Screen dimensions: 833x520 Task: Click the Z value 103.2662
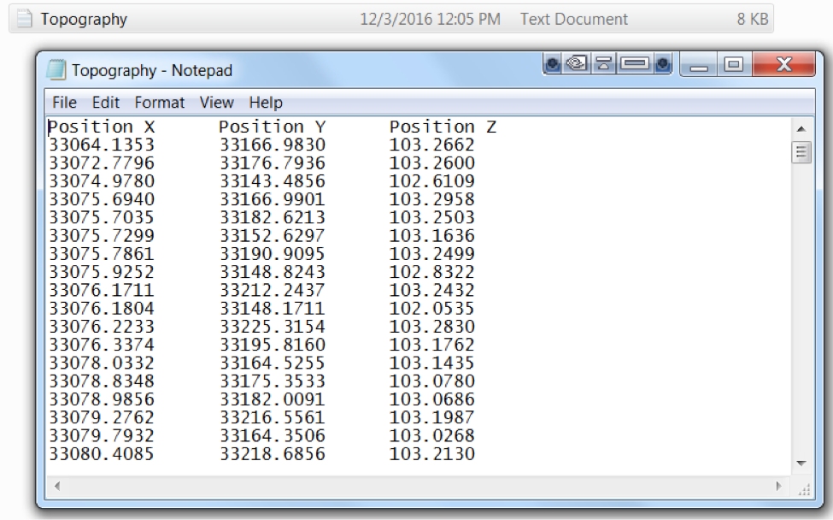coord(432,145)
